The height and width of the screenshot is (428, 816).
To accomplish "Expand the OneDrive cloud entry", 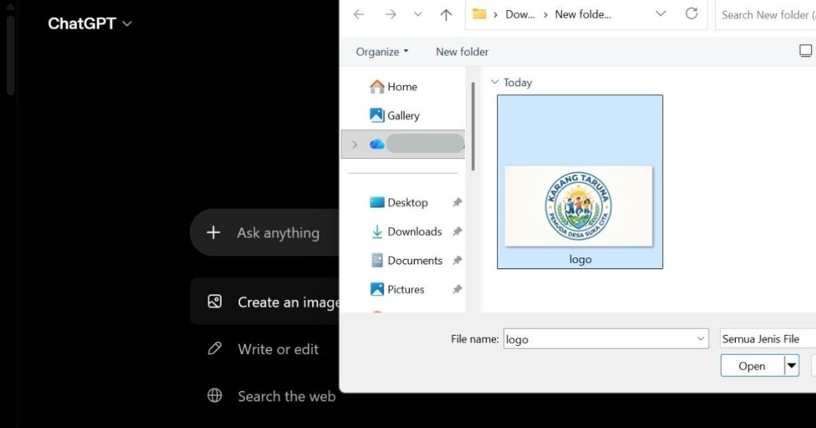I will pyautogui.click(x=354, y=144).
